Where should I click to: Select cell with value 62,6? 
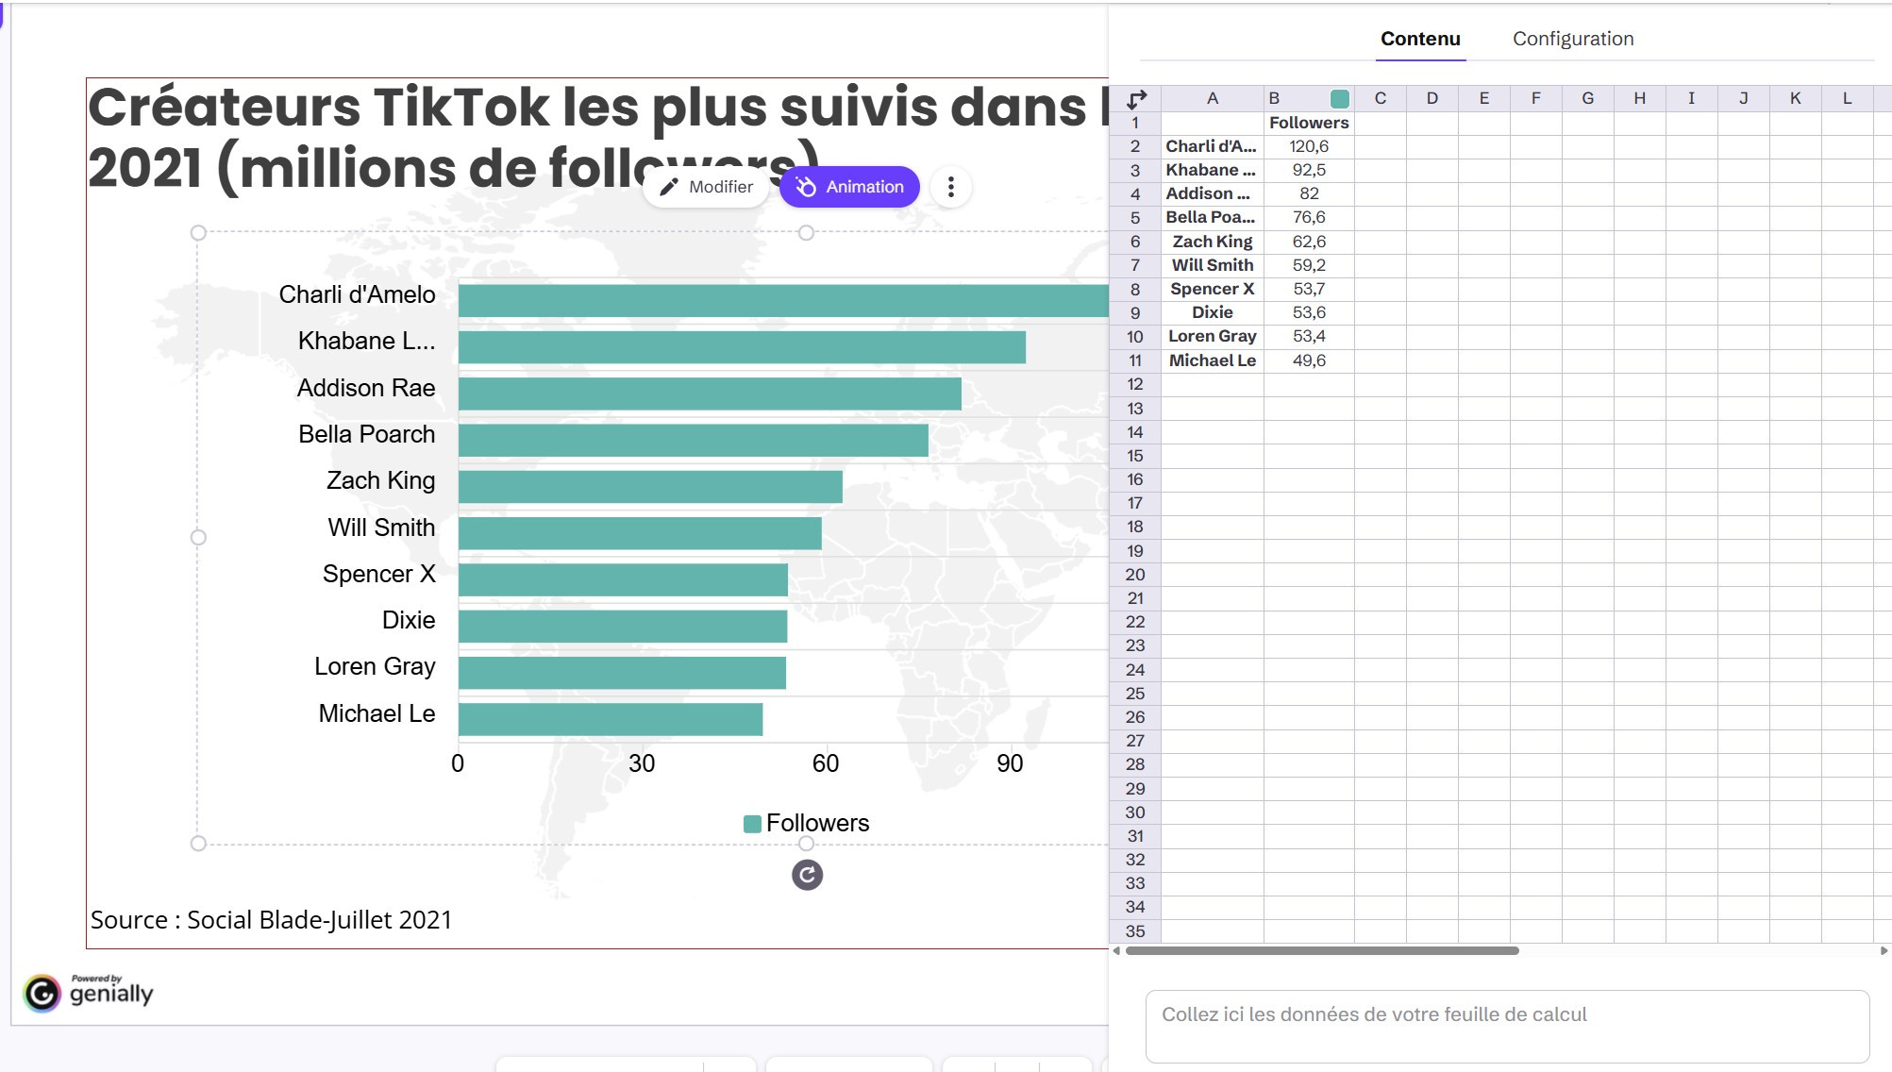(1309, 242)
